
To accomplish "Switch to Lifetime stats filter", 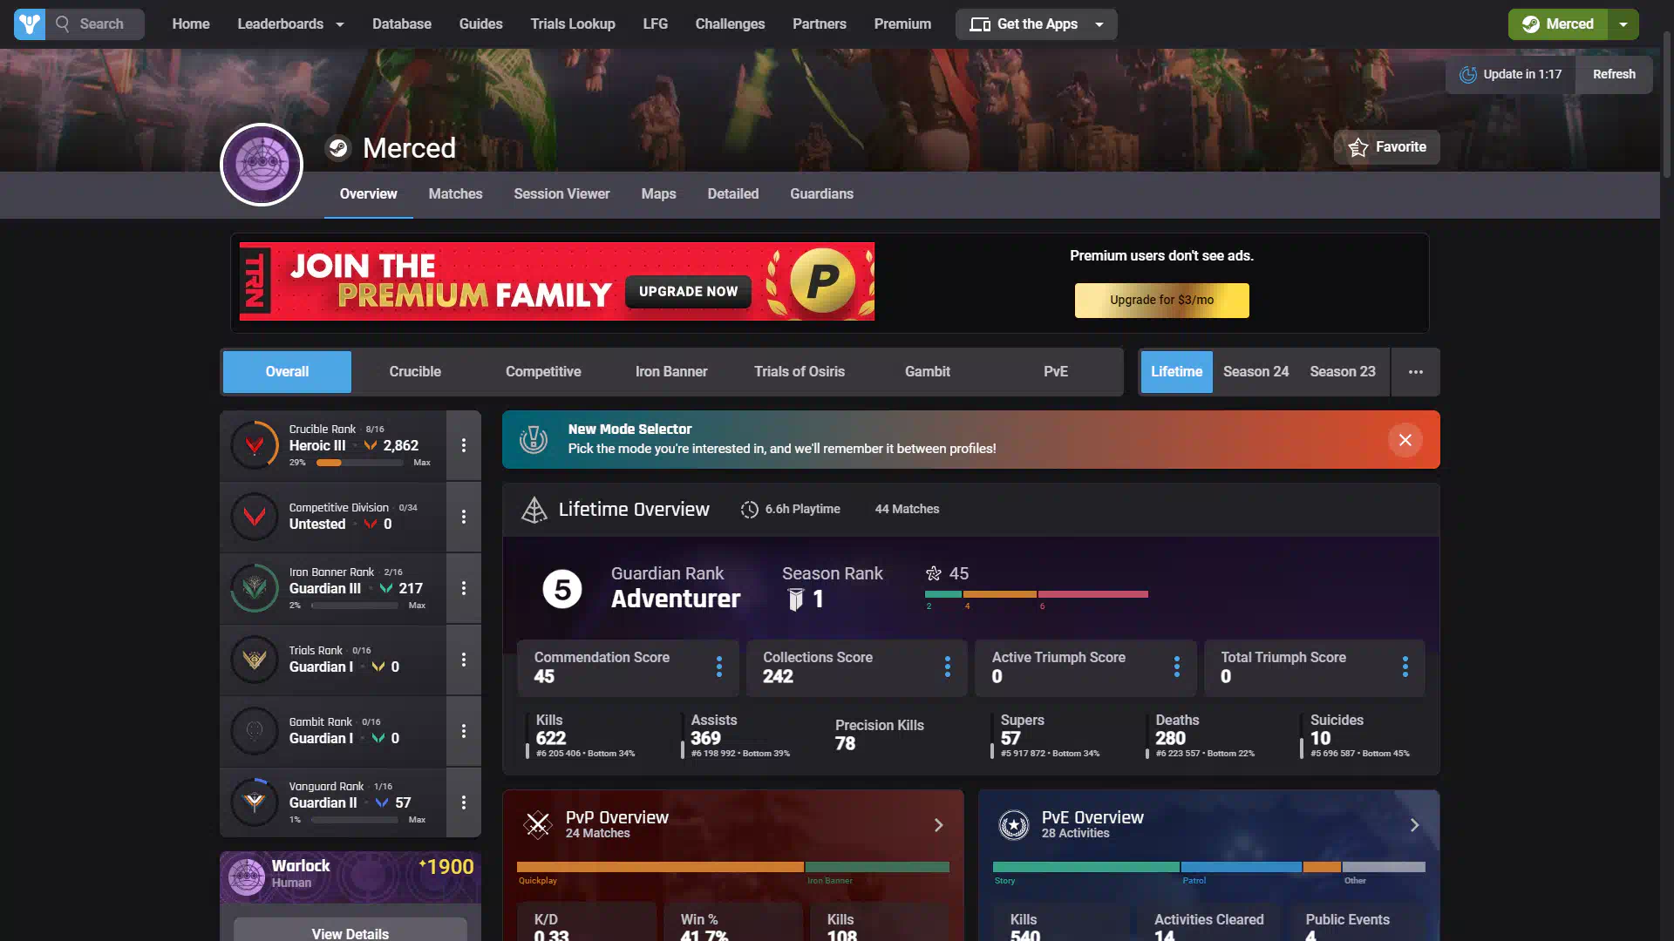I will [1177, 372].
